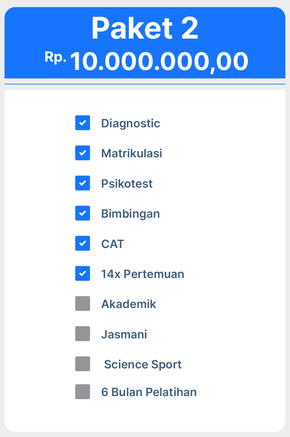Uncheck the Matrikulasi checkbox
The width and height of the screenshot is (290, 437).
pos(83,153)
